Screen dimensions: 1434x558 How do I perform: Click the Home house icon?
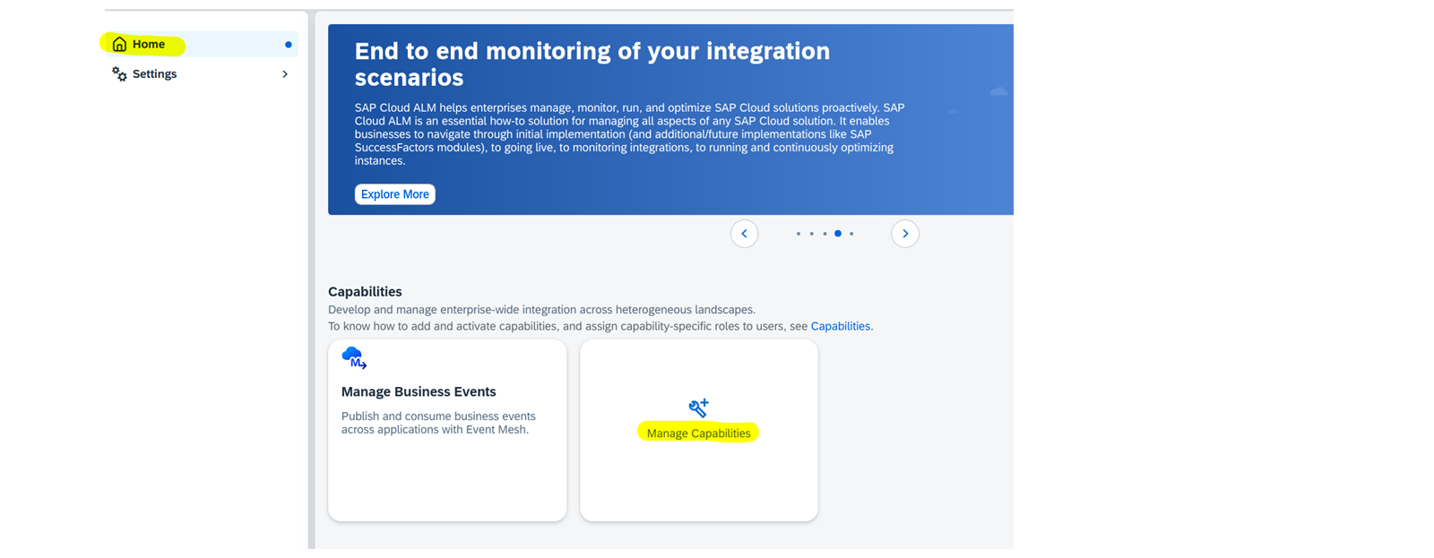point(119,44)
